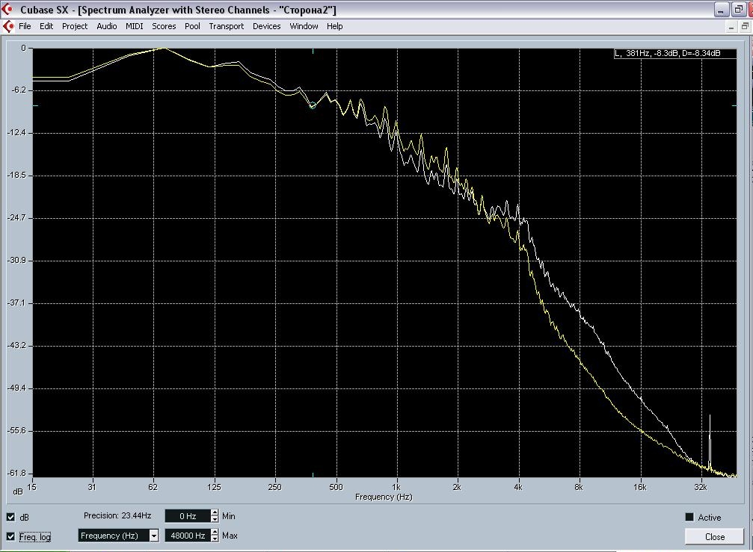
Task: Disable the Freq. log checkbox
Action: (x=11, y=536)
